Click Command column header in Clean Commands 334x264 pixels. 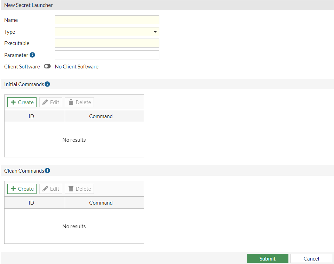pos(104,203)
